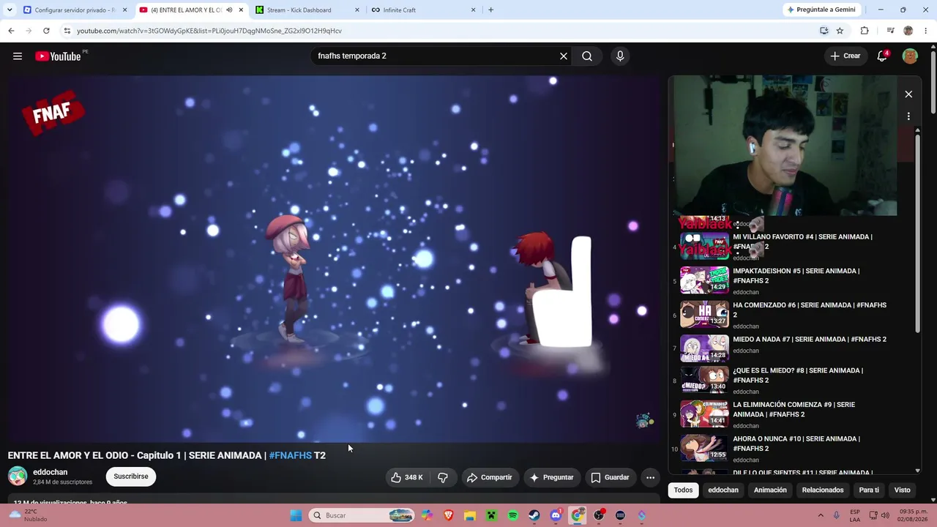The height and width of the screenshot is (527, 937).
Task: Select the Visto filter chip
Action: (x=902, y=490)
